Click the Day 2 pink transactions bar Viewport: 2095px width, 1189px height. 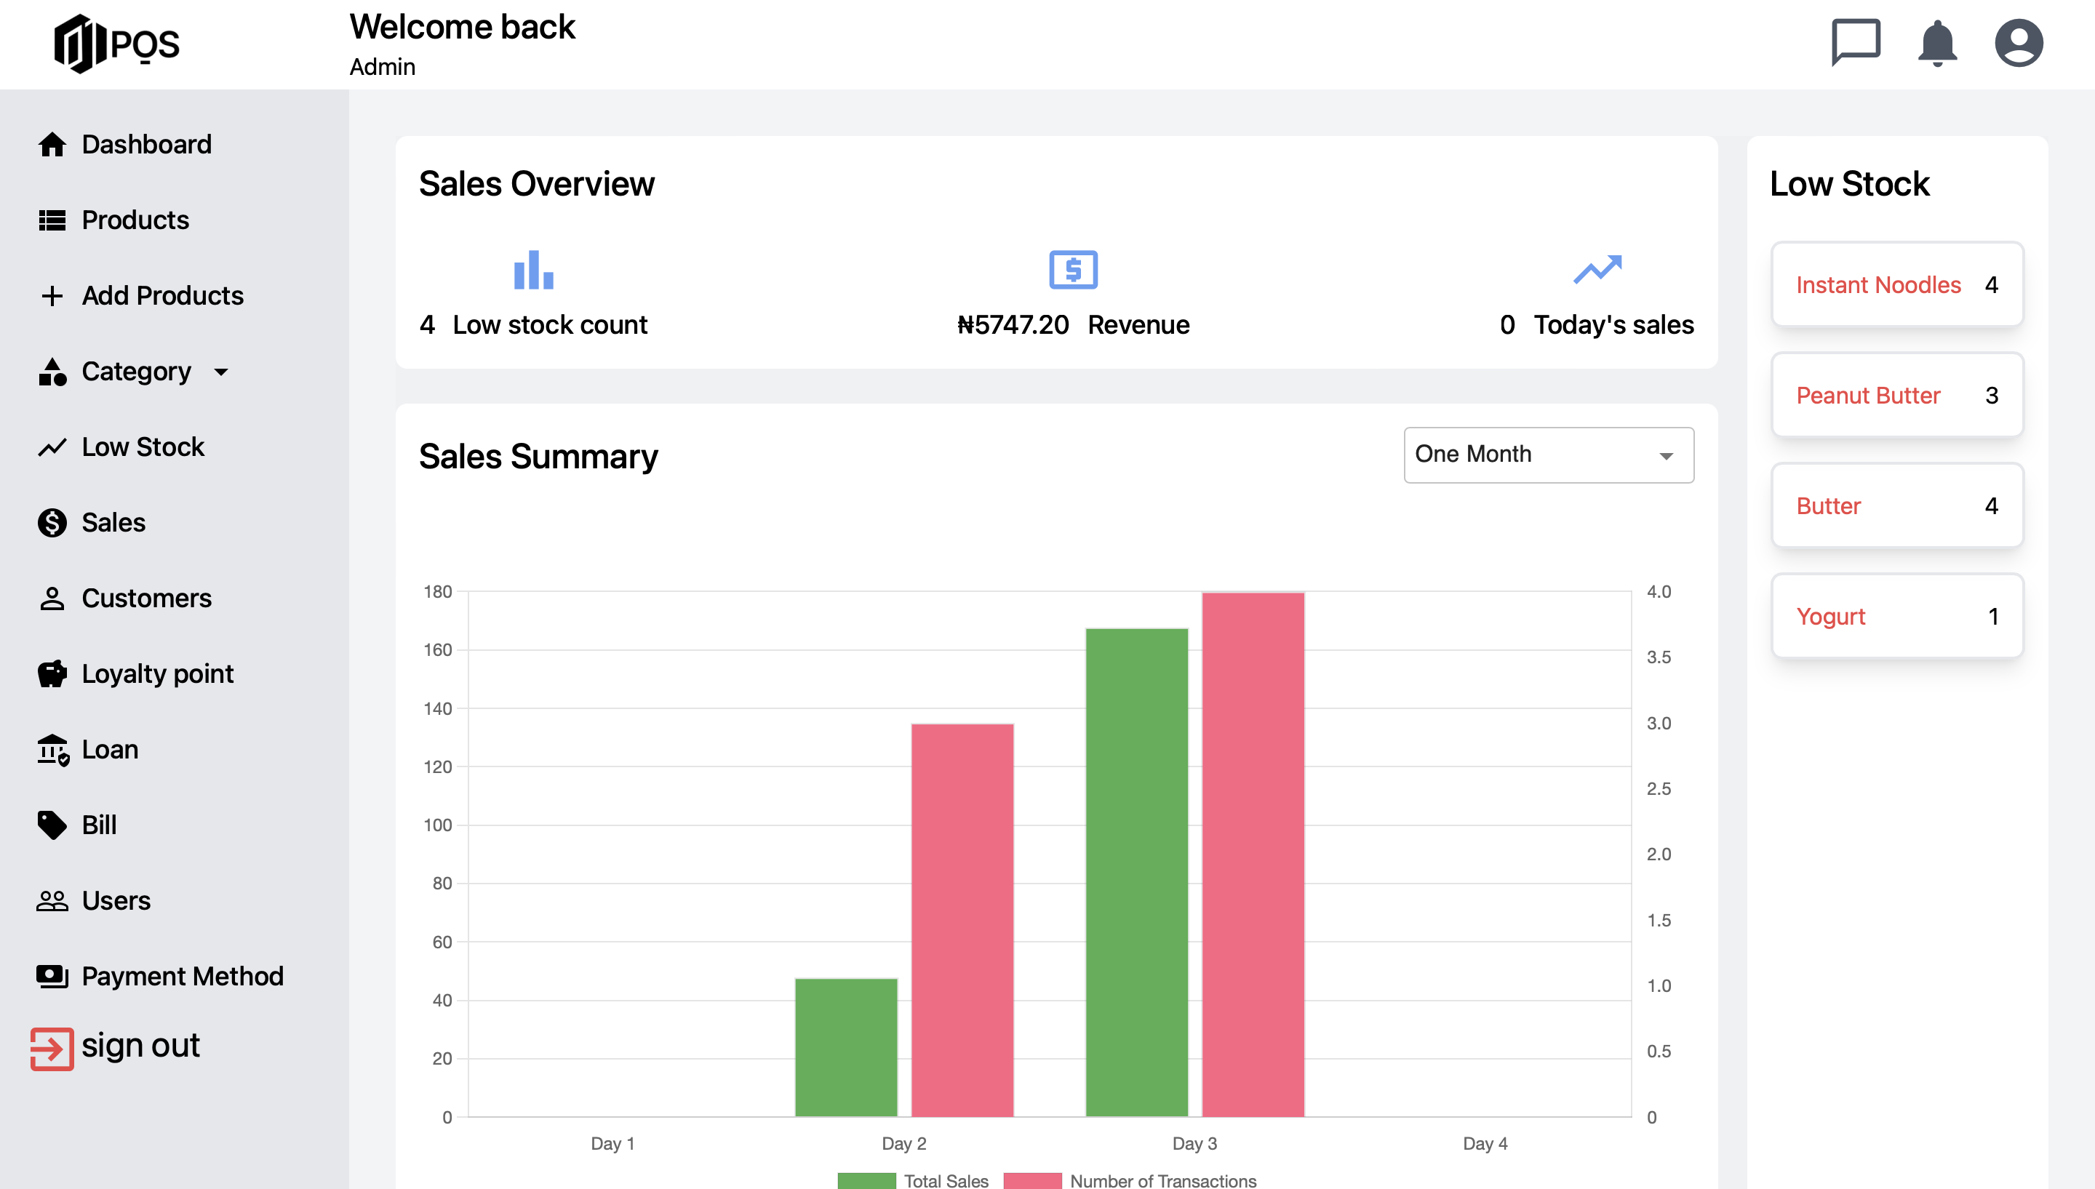coord(962,921)
